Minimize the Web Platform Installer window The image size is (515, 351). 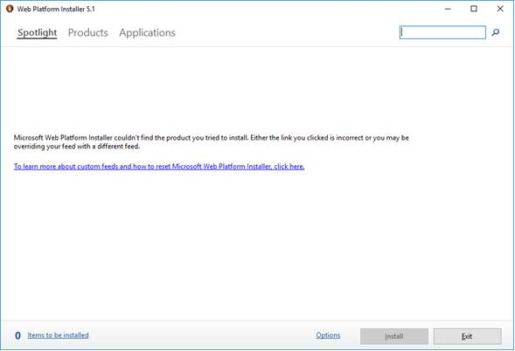click(448, 9)
